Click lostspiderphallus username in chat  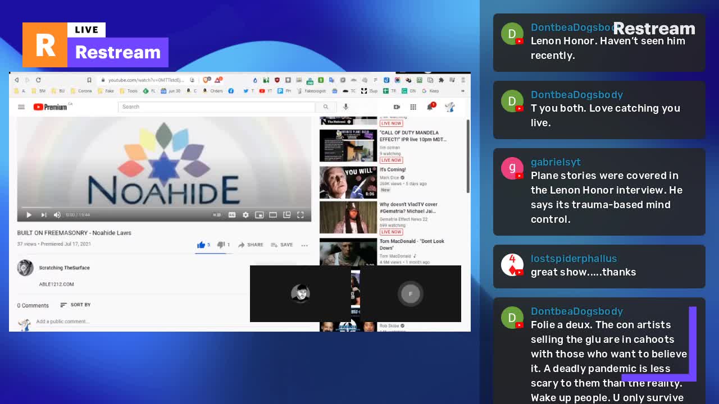point(574,259)
